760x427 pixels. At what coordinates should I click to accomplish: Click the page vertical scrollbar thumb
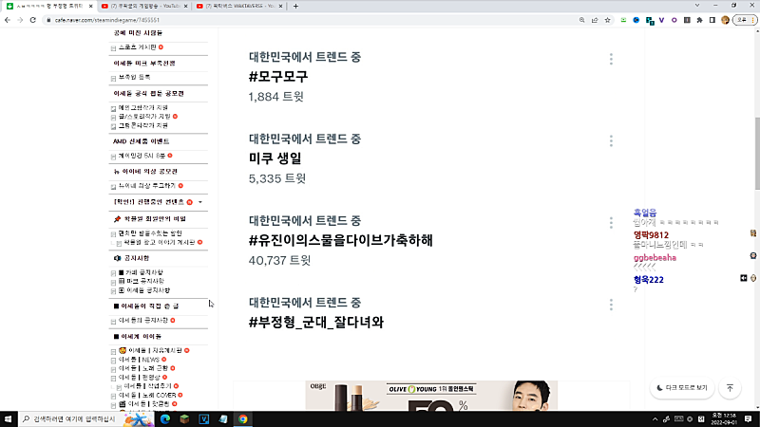click(757, 154)
